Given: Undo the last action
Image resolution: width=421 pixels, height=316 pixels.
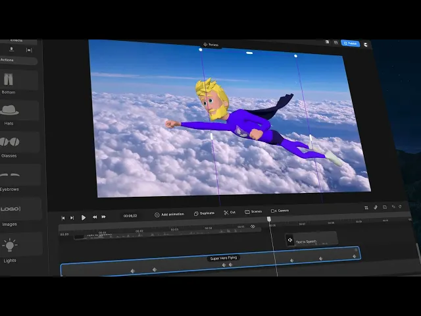Looking at the screenshot, I should [393, 207].
